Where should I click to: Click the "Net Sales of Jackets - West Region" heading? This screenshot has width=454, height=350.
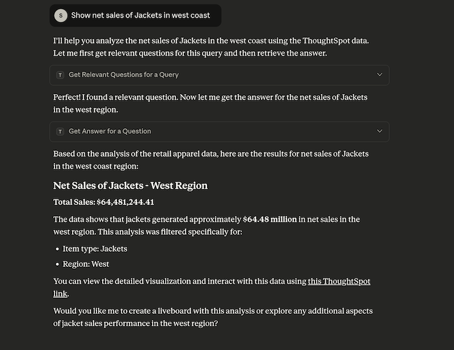coord(131,186)
